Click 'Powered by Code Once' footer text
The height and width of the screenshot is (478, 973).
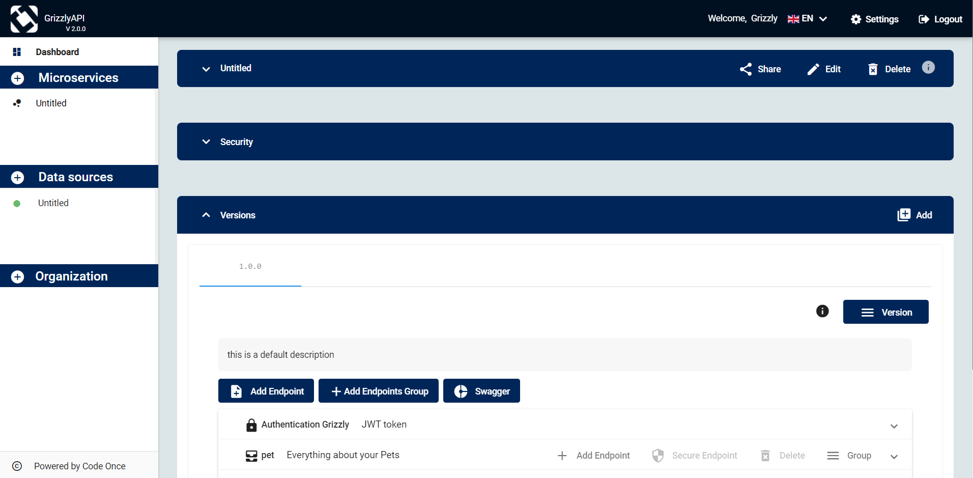(x=80, y=466)
